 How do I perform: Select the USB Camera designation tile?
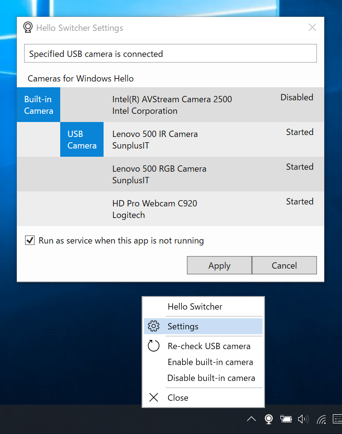pyautogui.click(x=82, y=139)
